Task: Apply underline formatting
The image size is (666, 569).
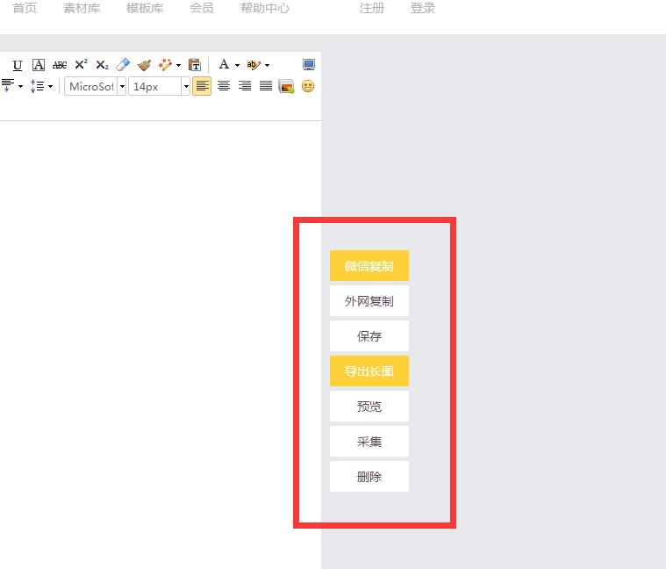Action: 18,65
